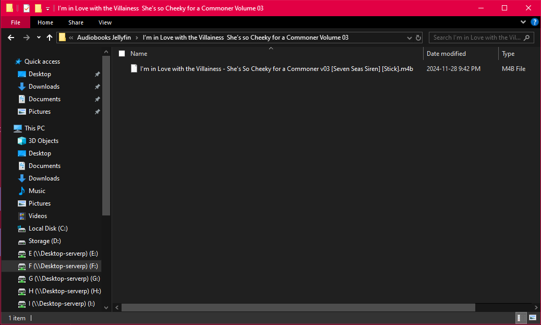Click Audiobooks Jellyfin in breadcrumb path
This screenshot has width=541, height=325.
click(104, 38)
